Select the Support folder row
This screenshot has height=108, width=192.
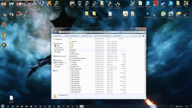[x=97, y=52]
